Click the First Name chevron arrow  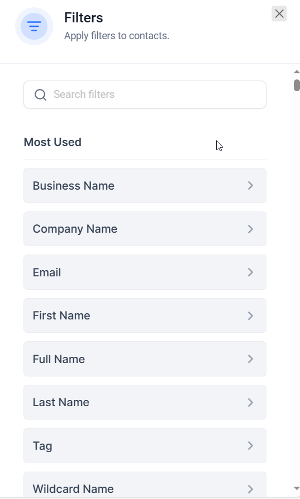[250, 316]
